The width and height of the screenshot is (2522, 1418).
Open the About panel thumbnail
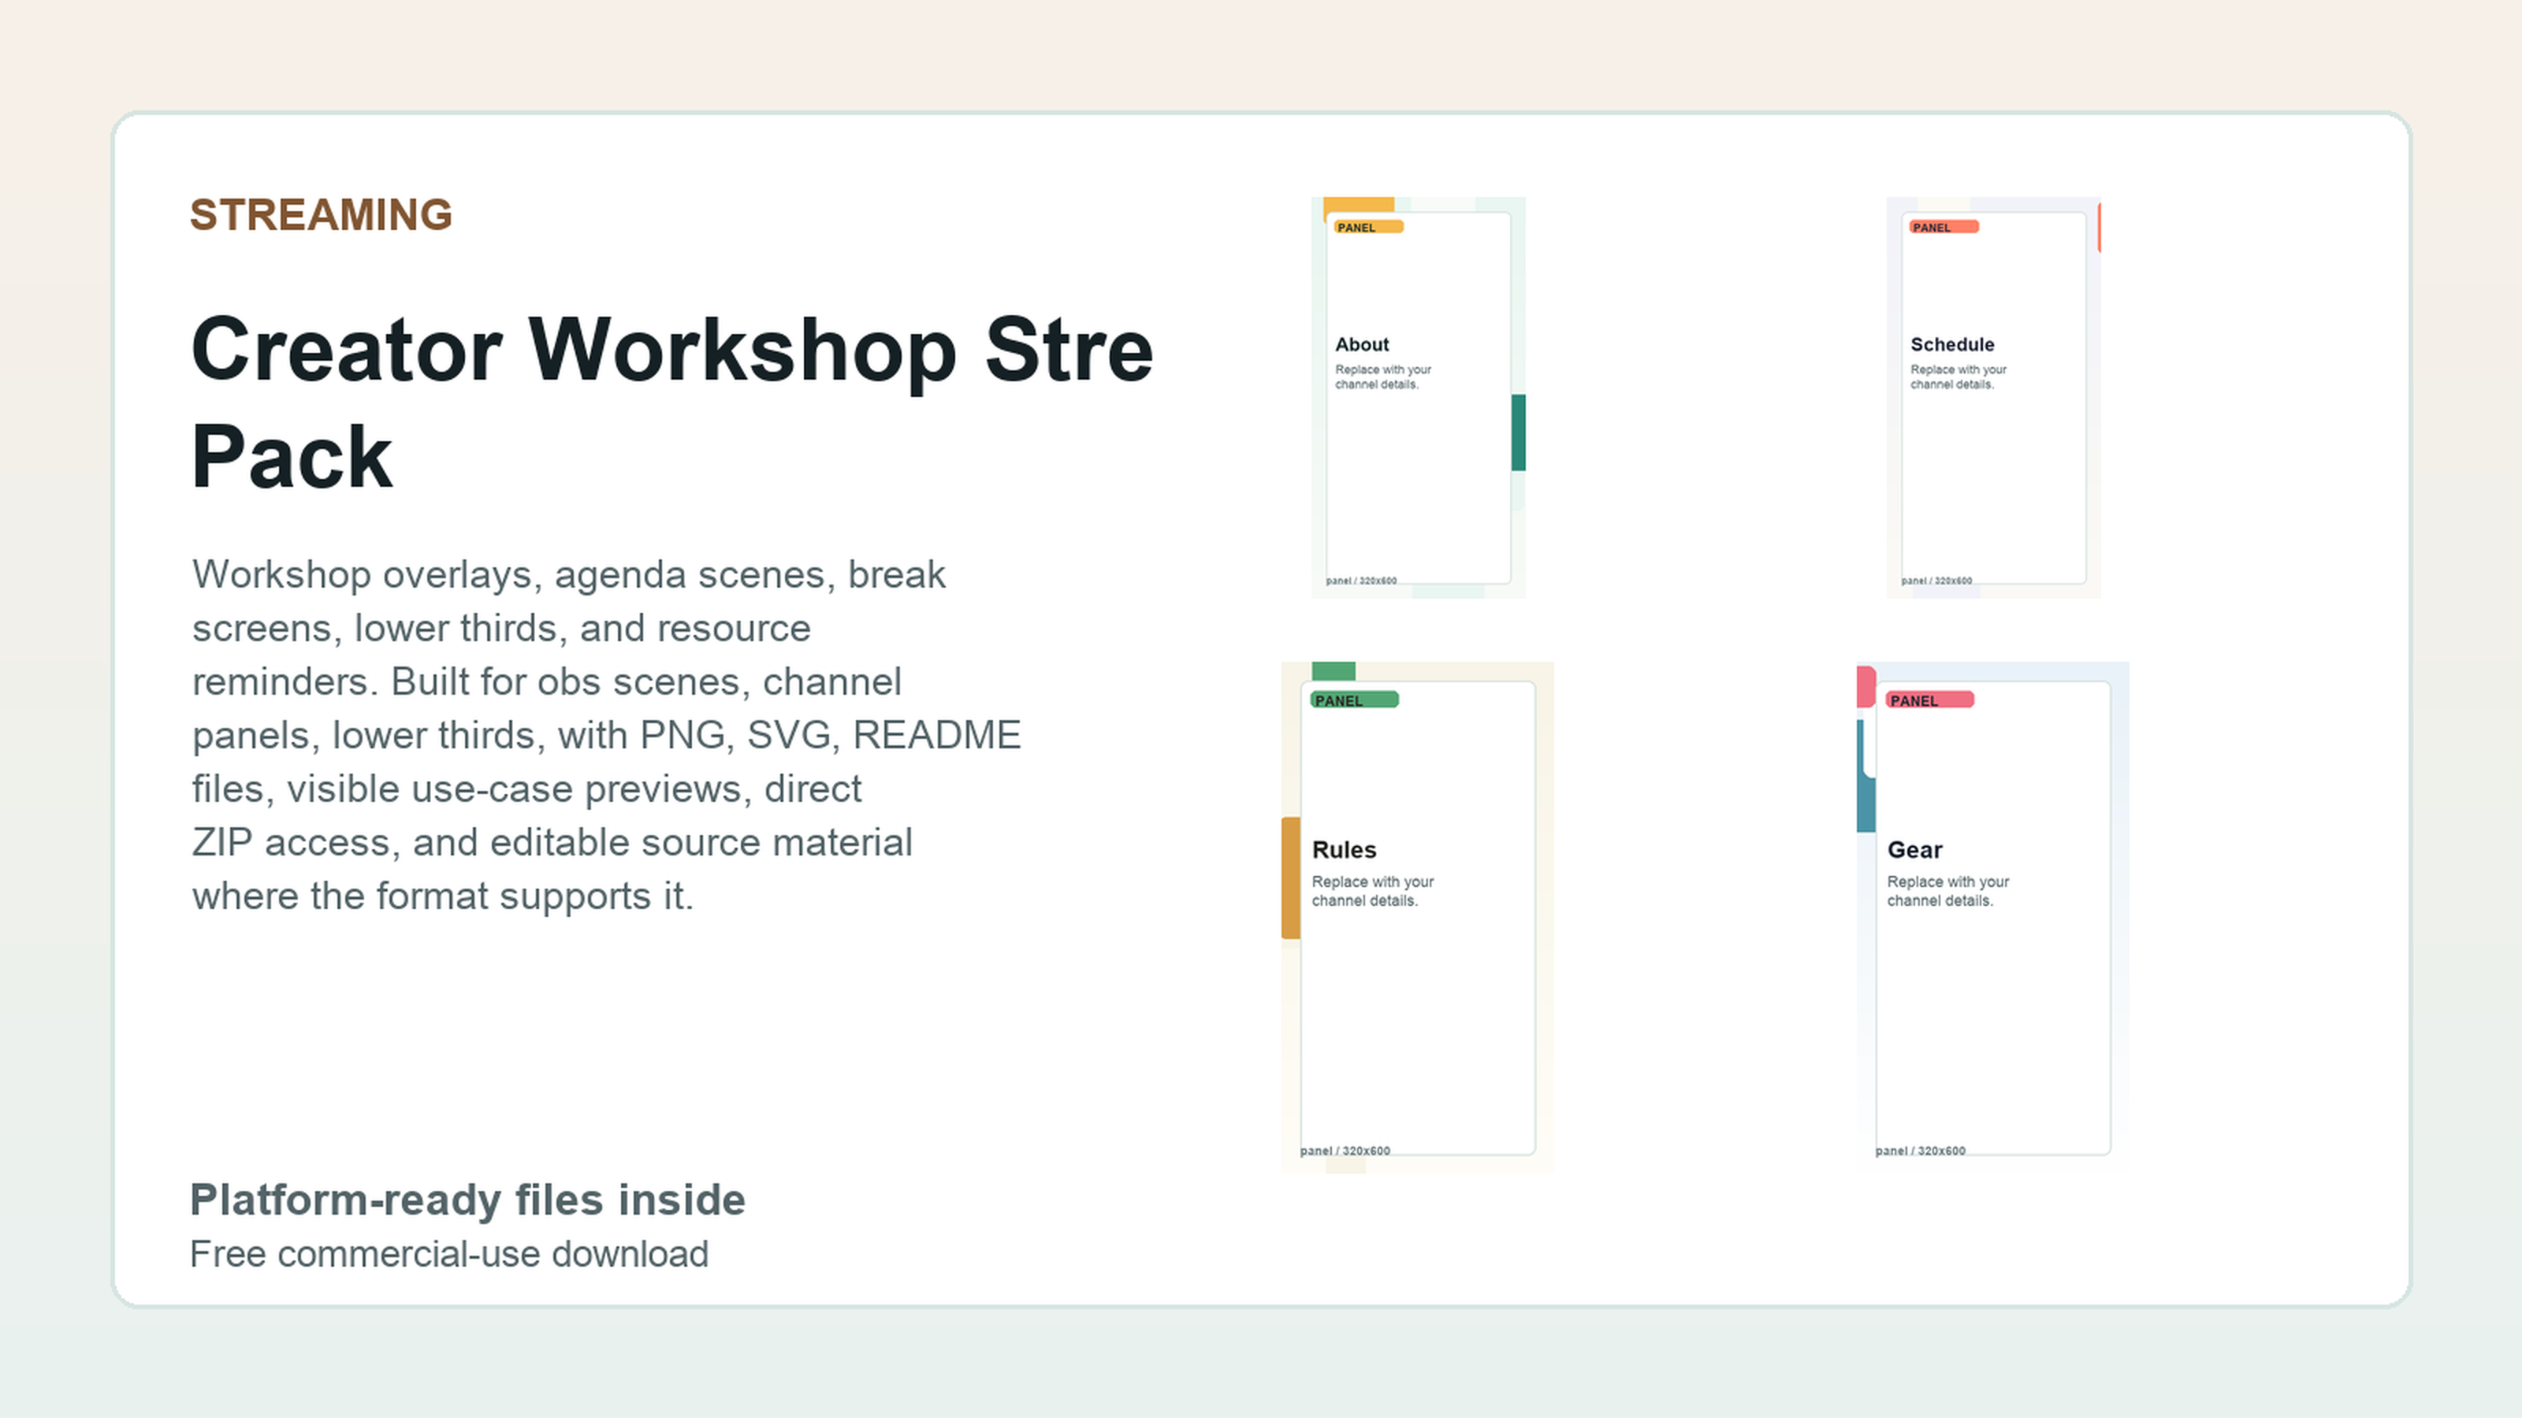[x=1418, y=397]
